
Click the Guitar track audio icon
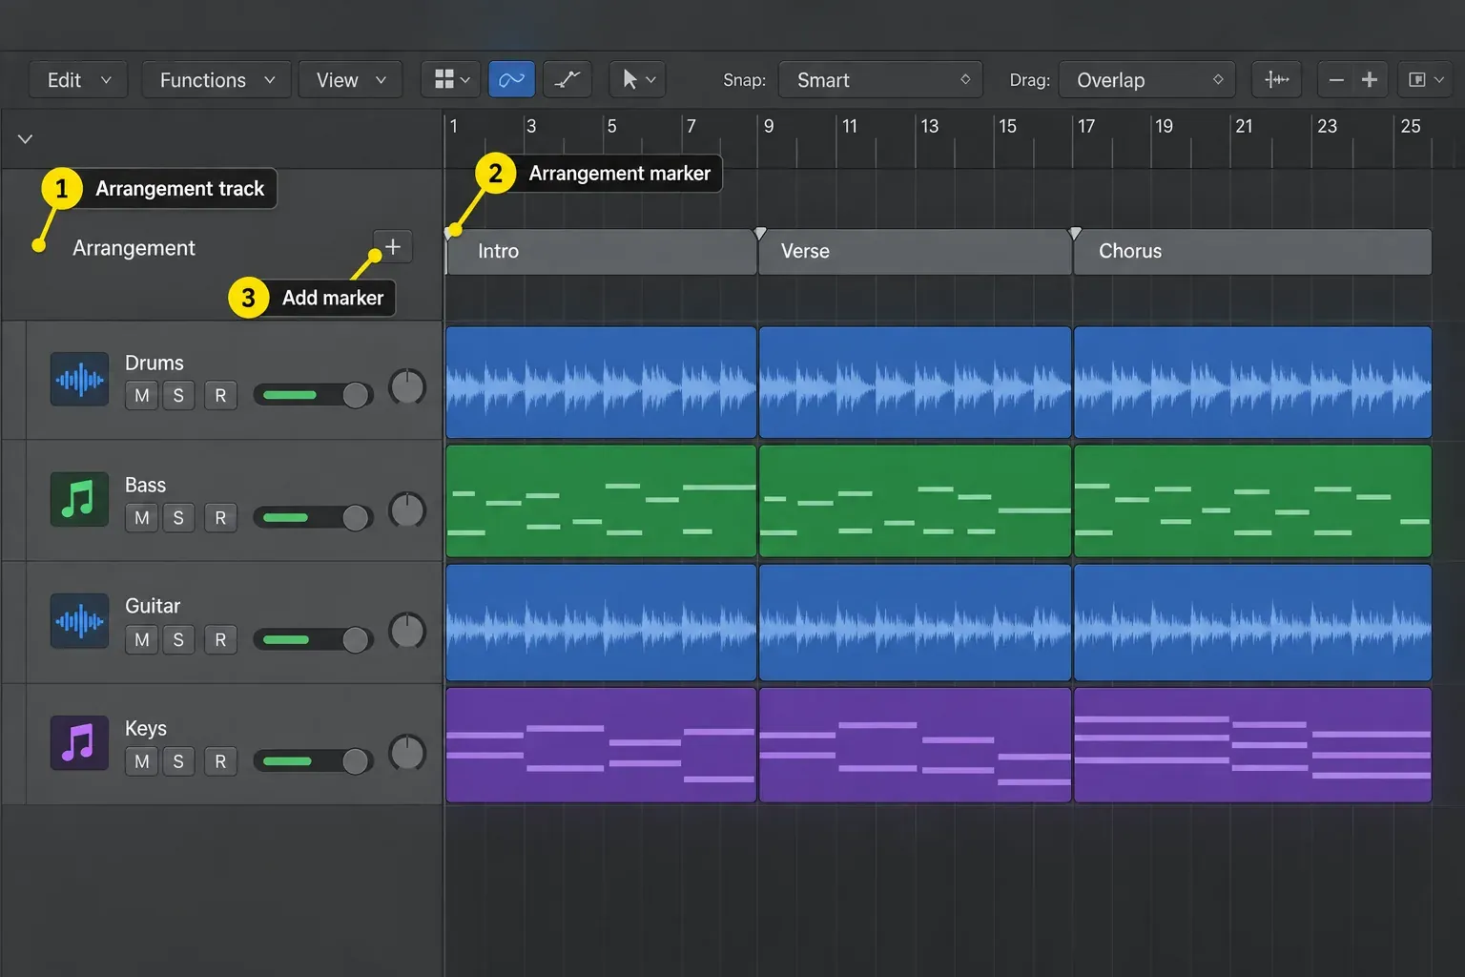[79, 621]
